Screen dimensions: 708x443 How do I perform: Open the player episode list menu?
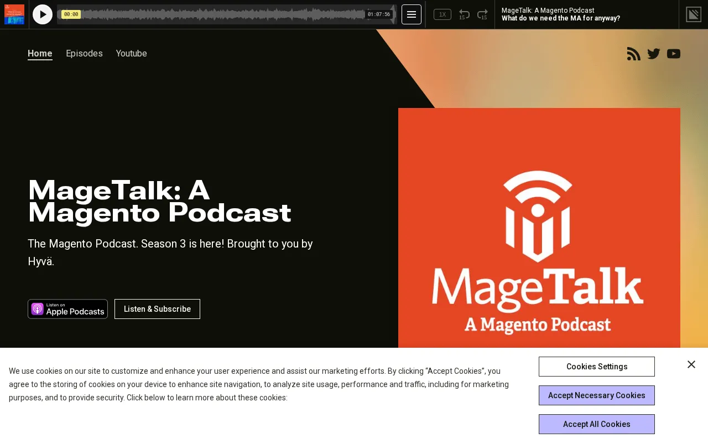point(412,14)
